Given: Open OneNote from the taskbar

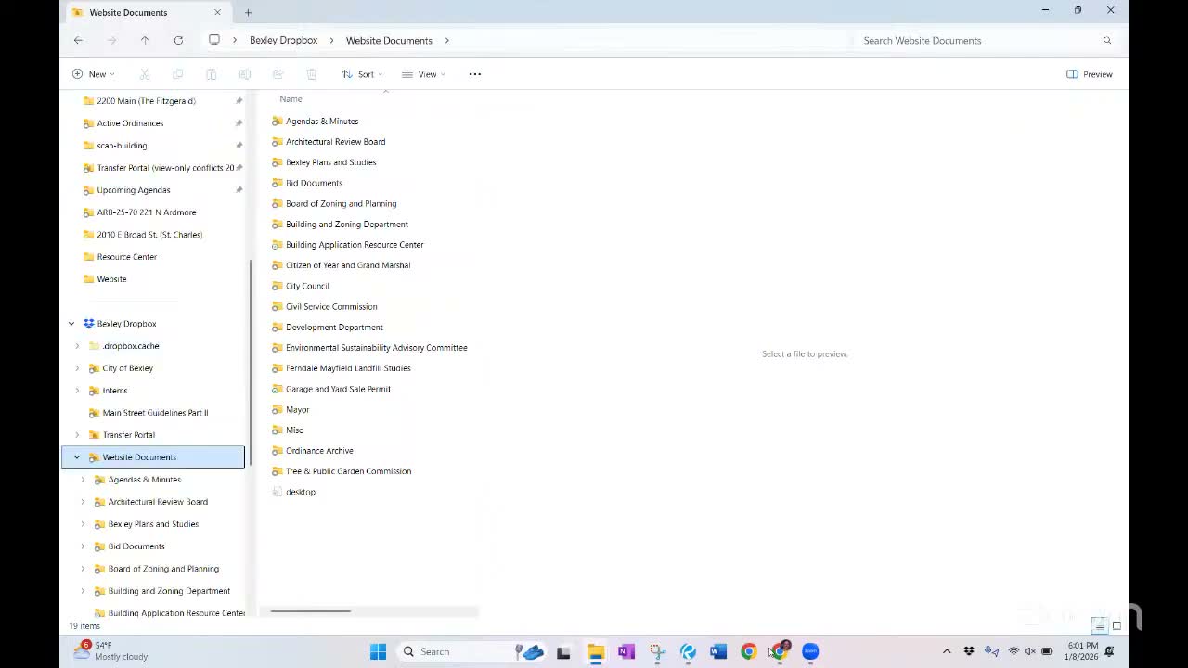Looking at the screenshot, I should (626, 651).
